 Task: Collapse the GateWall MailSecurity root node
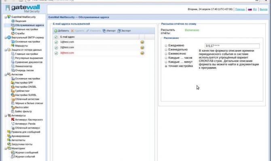(x=6, y=17)
